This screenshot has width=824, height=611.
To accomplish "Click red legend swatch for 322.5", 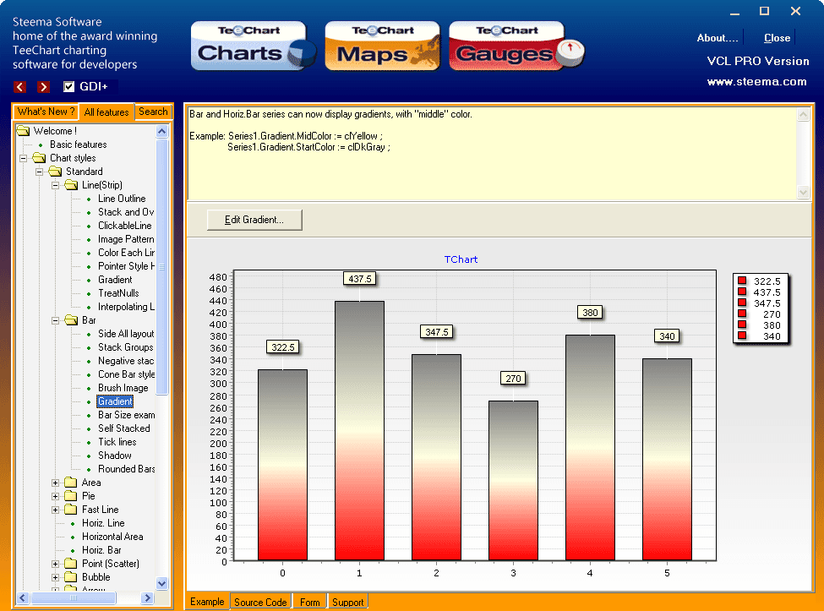I will tap(742, 281).
